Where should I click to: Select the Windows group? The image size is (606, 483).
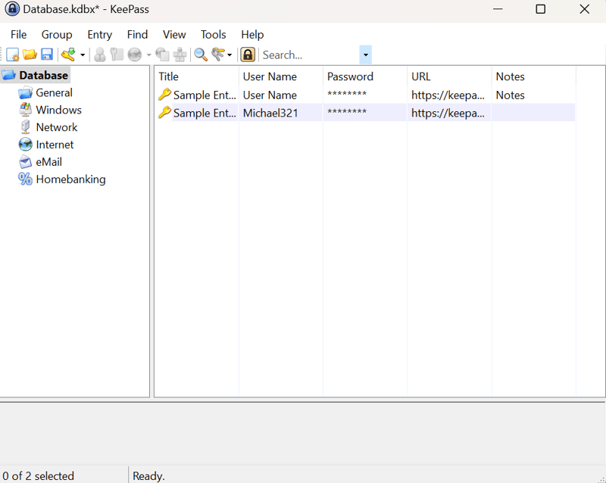click(59, 110)
